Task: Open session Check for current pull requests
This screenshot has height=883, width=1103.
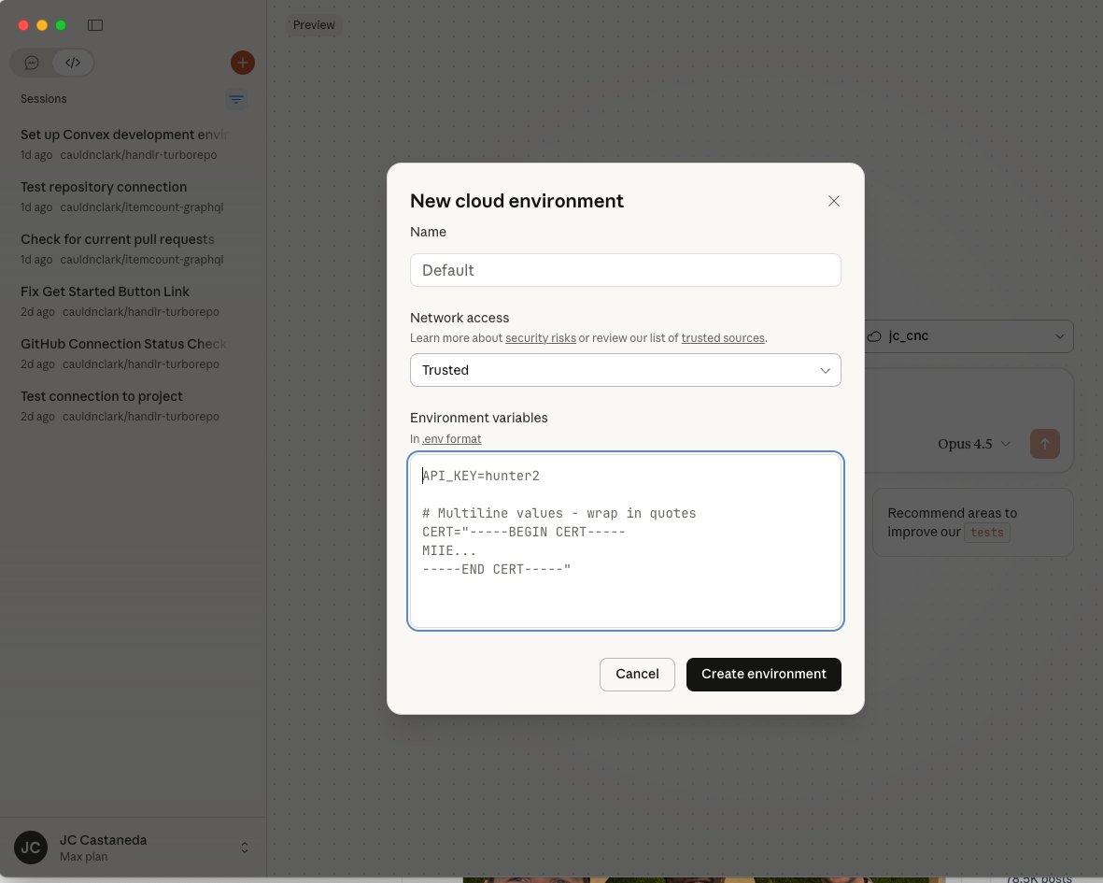Action: [124, 249]
